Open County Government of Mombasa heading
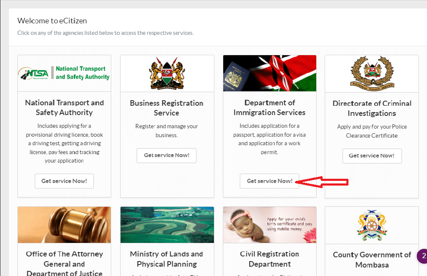Screen dimensions: 427x276 (x=372, y=259)
